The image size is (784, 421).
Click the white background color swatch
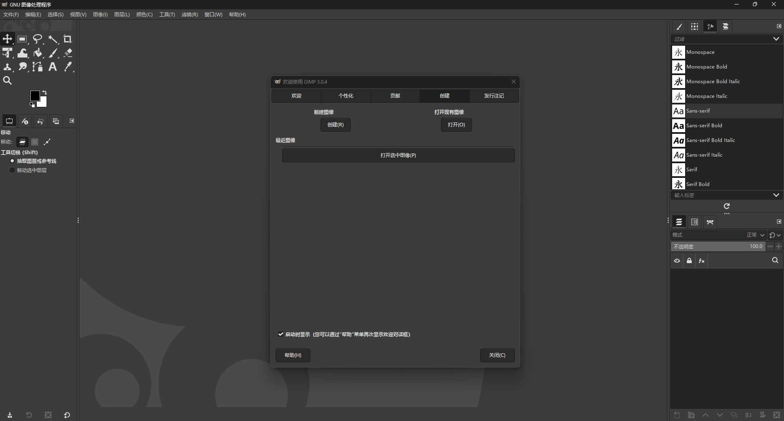(43, 102)
